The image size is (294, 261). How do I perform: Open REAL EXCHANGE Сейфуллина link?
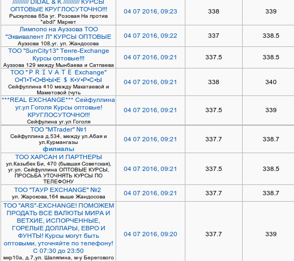(x=58, y=107)
